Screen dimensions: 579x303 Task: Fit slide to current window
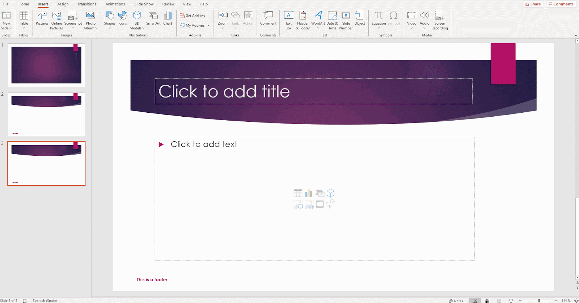point(576,300)
